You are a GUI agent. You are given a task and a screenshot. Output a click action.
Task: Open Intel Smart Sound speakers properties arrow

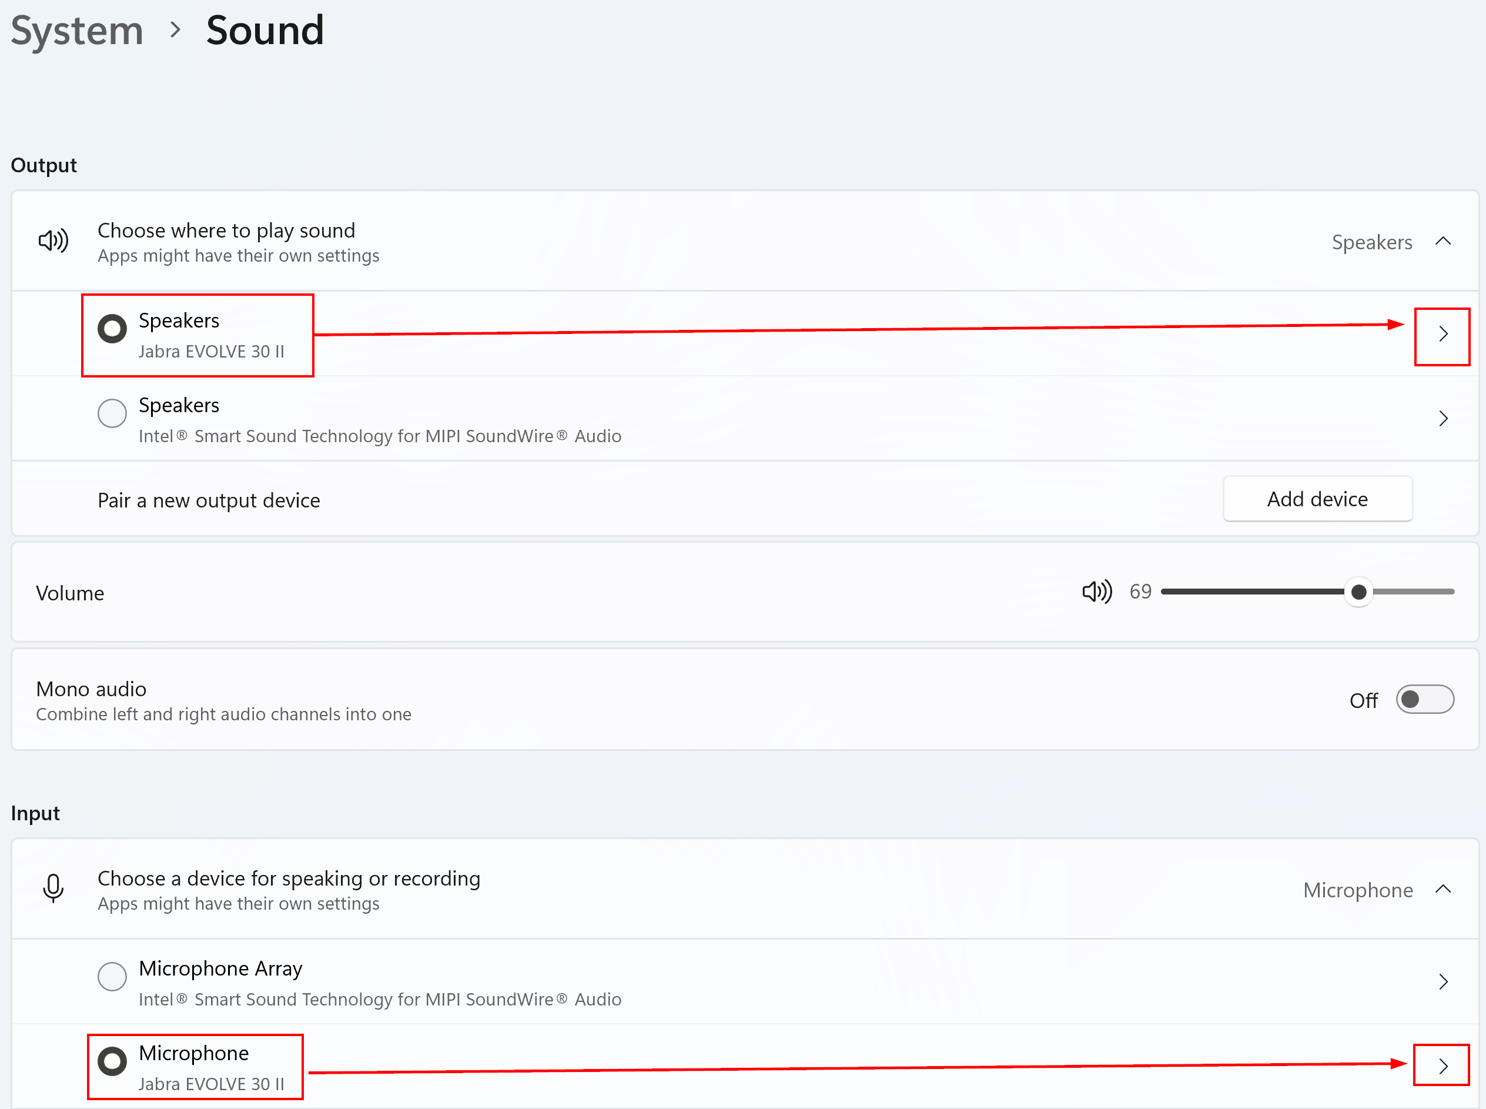(1443, 419)
